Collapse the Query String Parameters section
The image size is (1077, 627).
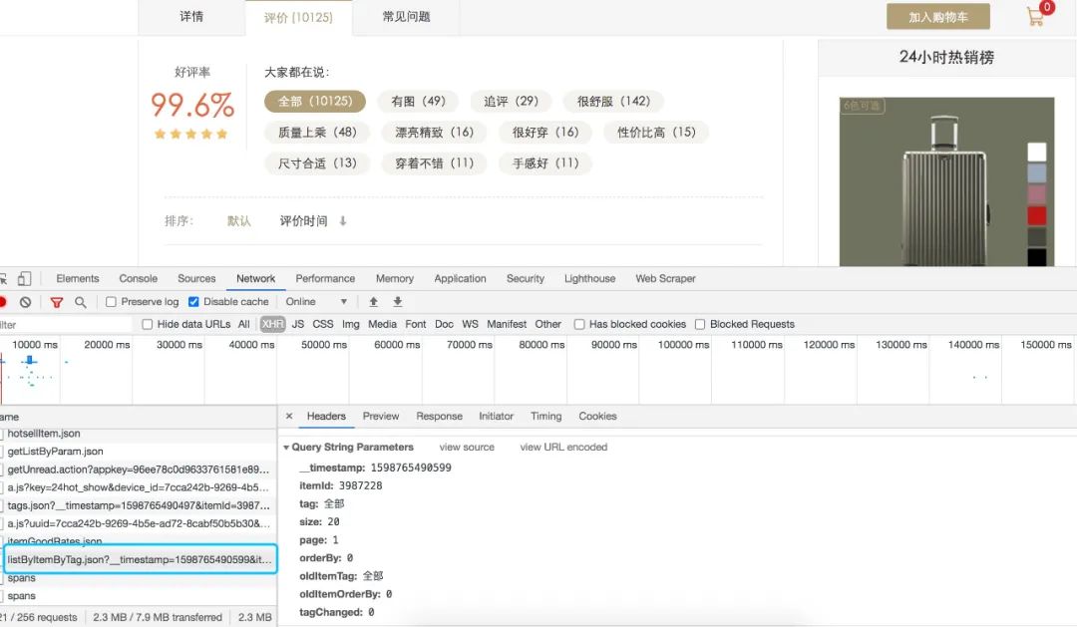click(289, 447)
